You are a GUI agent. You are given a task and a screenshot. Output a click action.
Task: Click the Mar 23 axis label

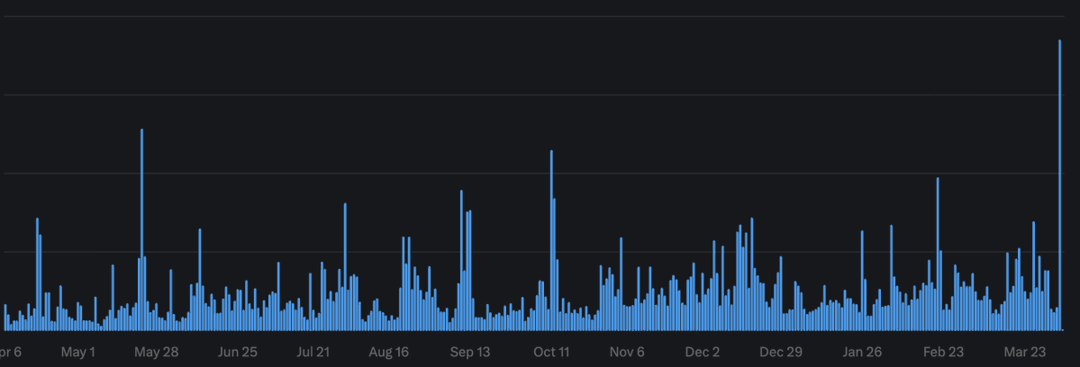pos(1025,353)
